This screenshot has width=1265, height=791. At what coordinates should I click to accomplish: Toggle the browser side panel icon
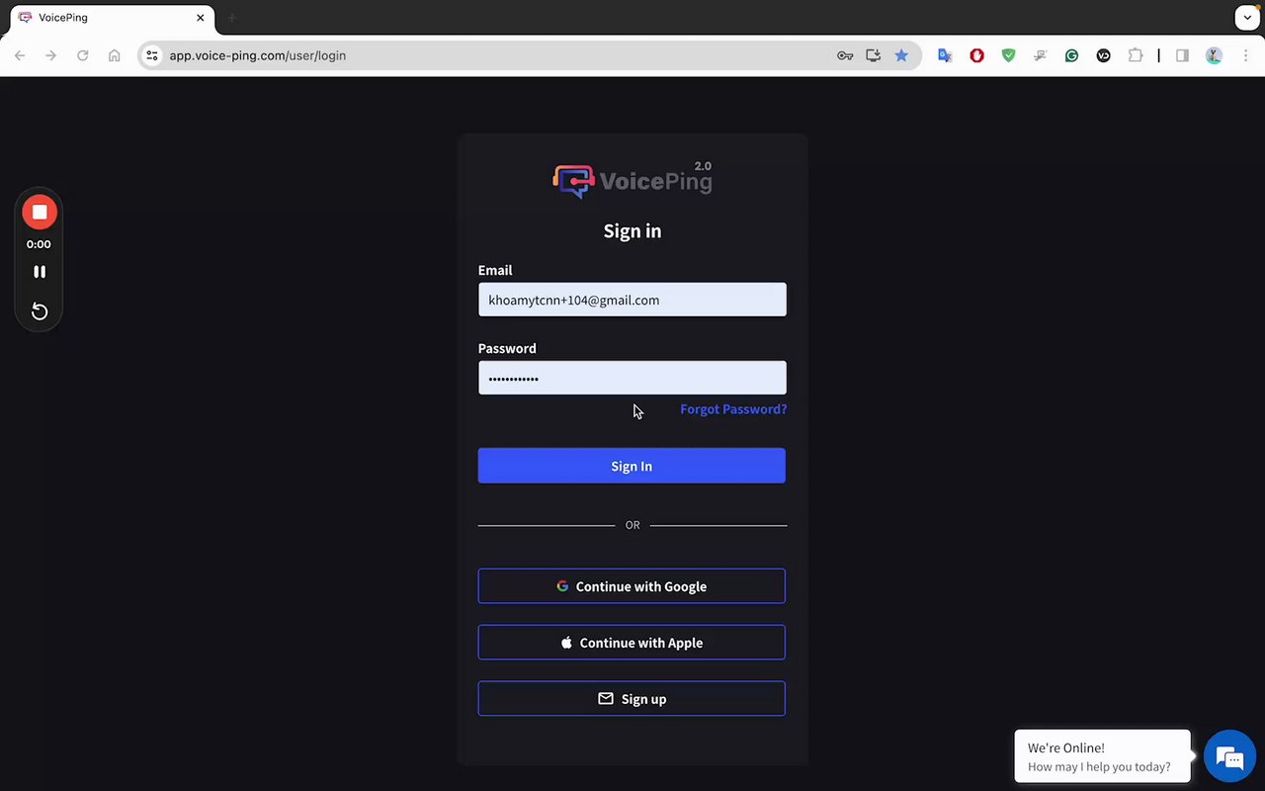1182,55
